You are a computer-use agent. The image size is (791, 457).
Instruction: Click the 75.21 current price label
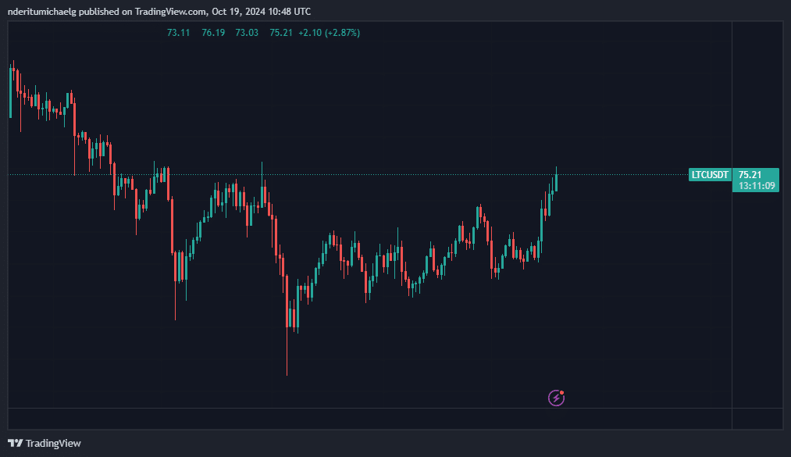750,174
